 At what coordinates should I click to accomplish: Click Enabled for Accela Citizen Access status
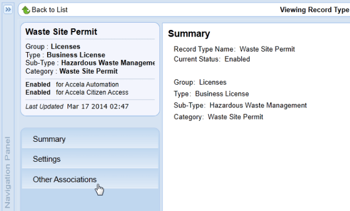pyautogui.click(x=77, y=92)
